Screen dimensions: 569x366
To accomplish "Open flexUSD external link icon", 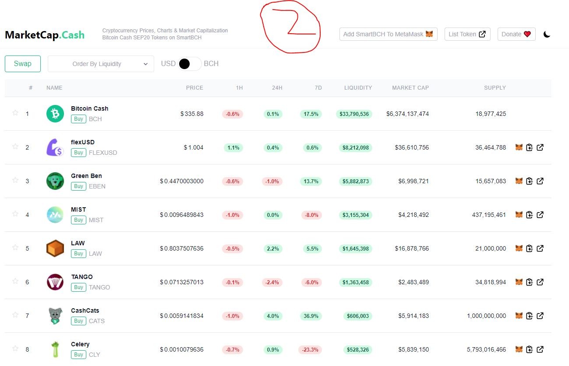I will tap(540, 147).
